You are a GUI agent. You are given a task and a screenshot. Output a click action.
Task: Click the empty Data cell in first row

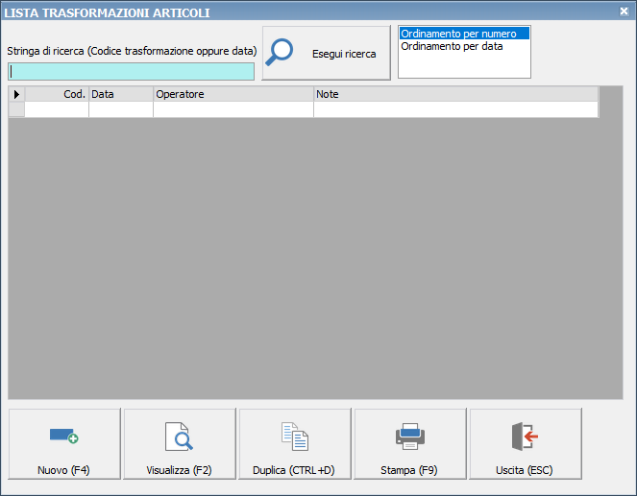121,109
